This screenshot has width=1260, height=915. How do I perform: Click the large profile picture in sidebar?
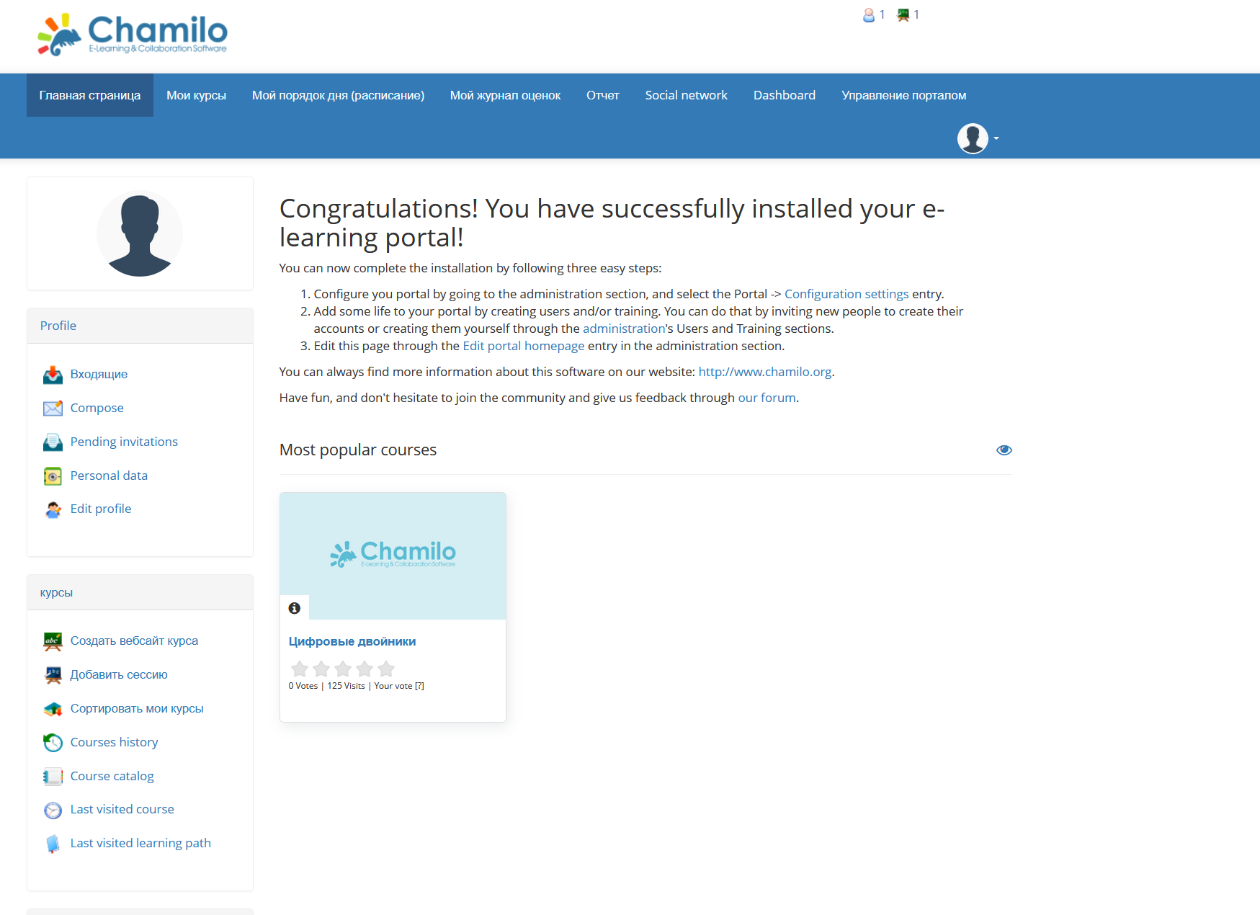point(140,233)
